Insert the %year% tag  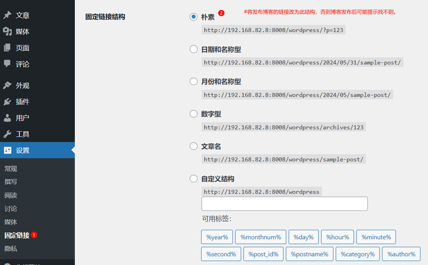[x=217, y=237]
